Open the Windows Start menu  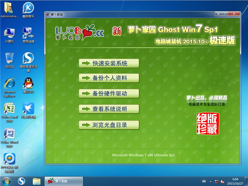pyautogui.click(x=7, y=181)
